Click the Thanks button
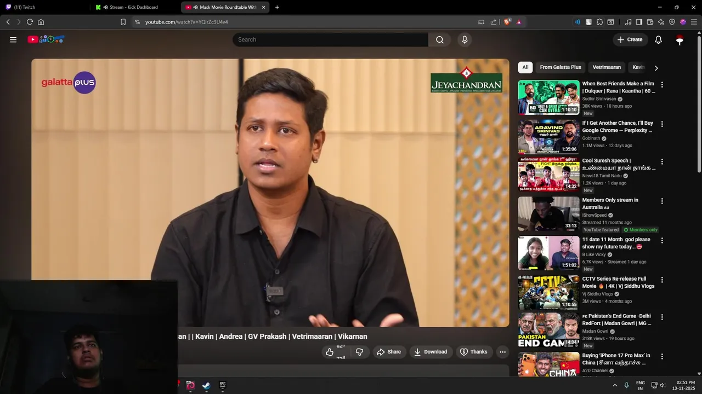 coord(473,352)
